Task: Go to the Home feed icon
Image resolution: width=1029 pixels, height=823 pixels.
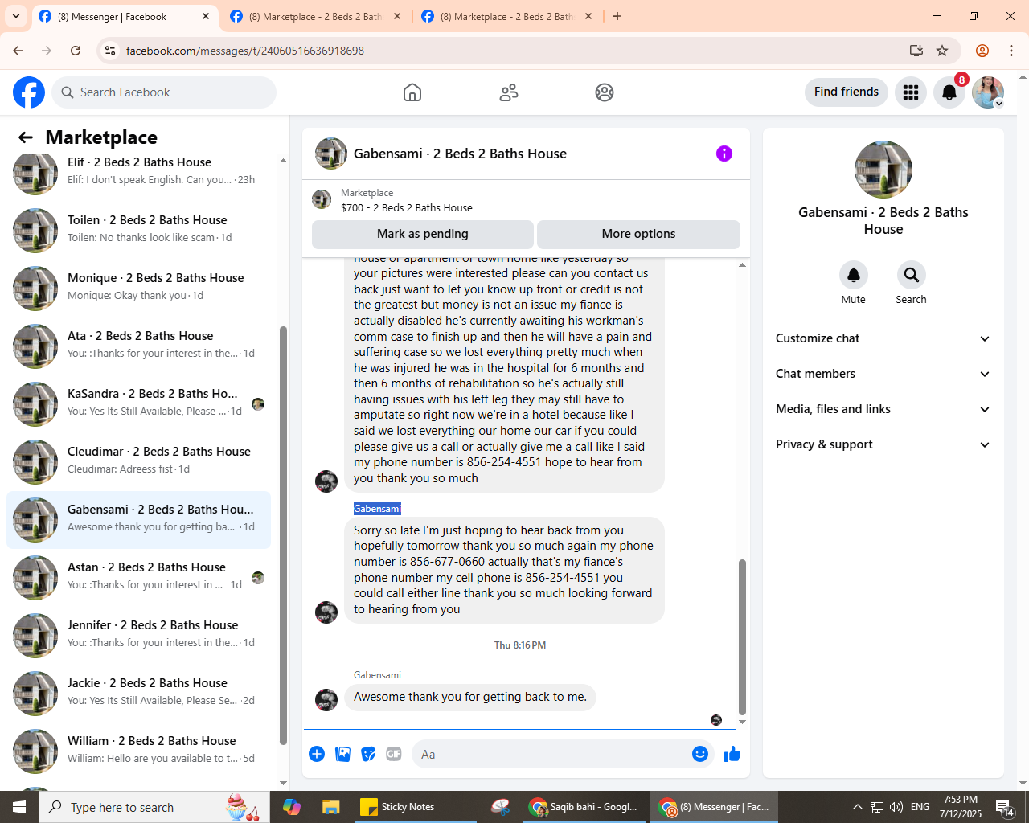Action: (x=412, y=92)
